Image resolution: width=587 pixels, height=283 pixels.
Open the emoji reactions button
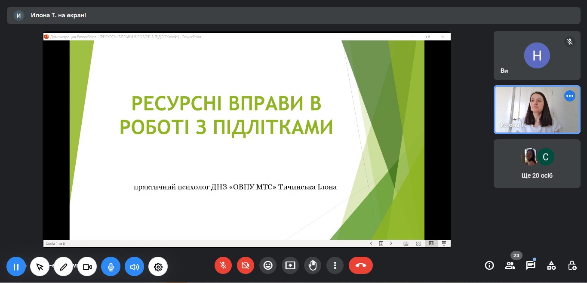268,265
